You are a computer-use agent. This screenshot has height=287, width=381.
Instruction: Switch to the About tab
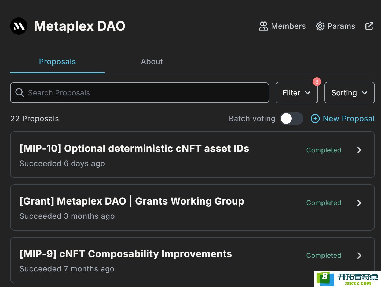[x=152, y=62]
